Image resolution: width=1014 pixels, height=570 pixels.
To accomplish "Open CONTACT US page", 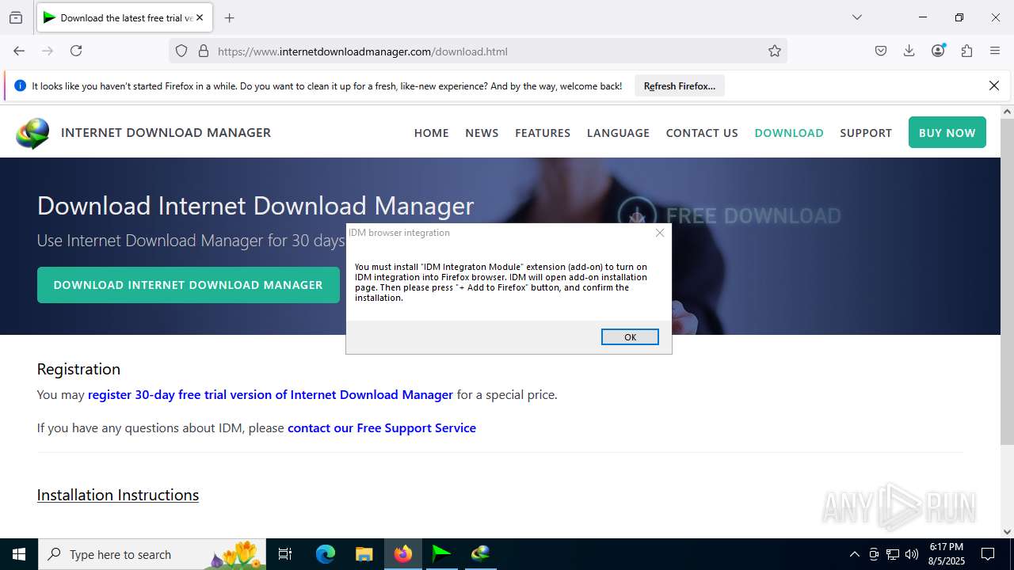I will point(702,133).
